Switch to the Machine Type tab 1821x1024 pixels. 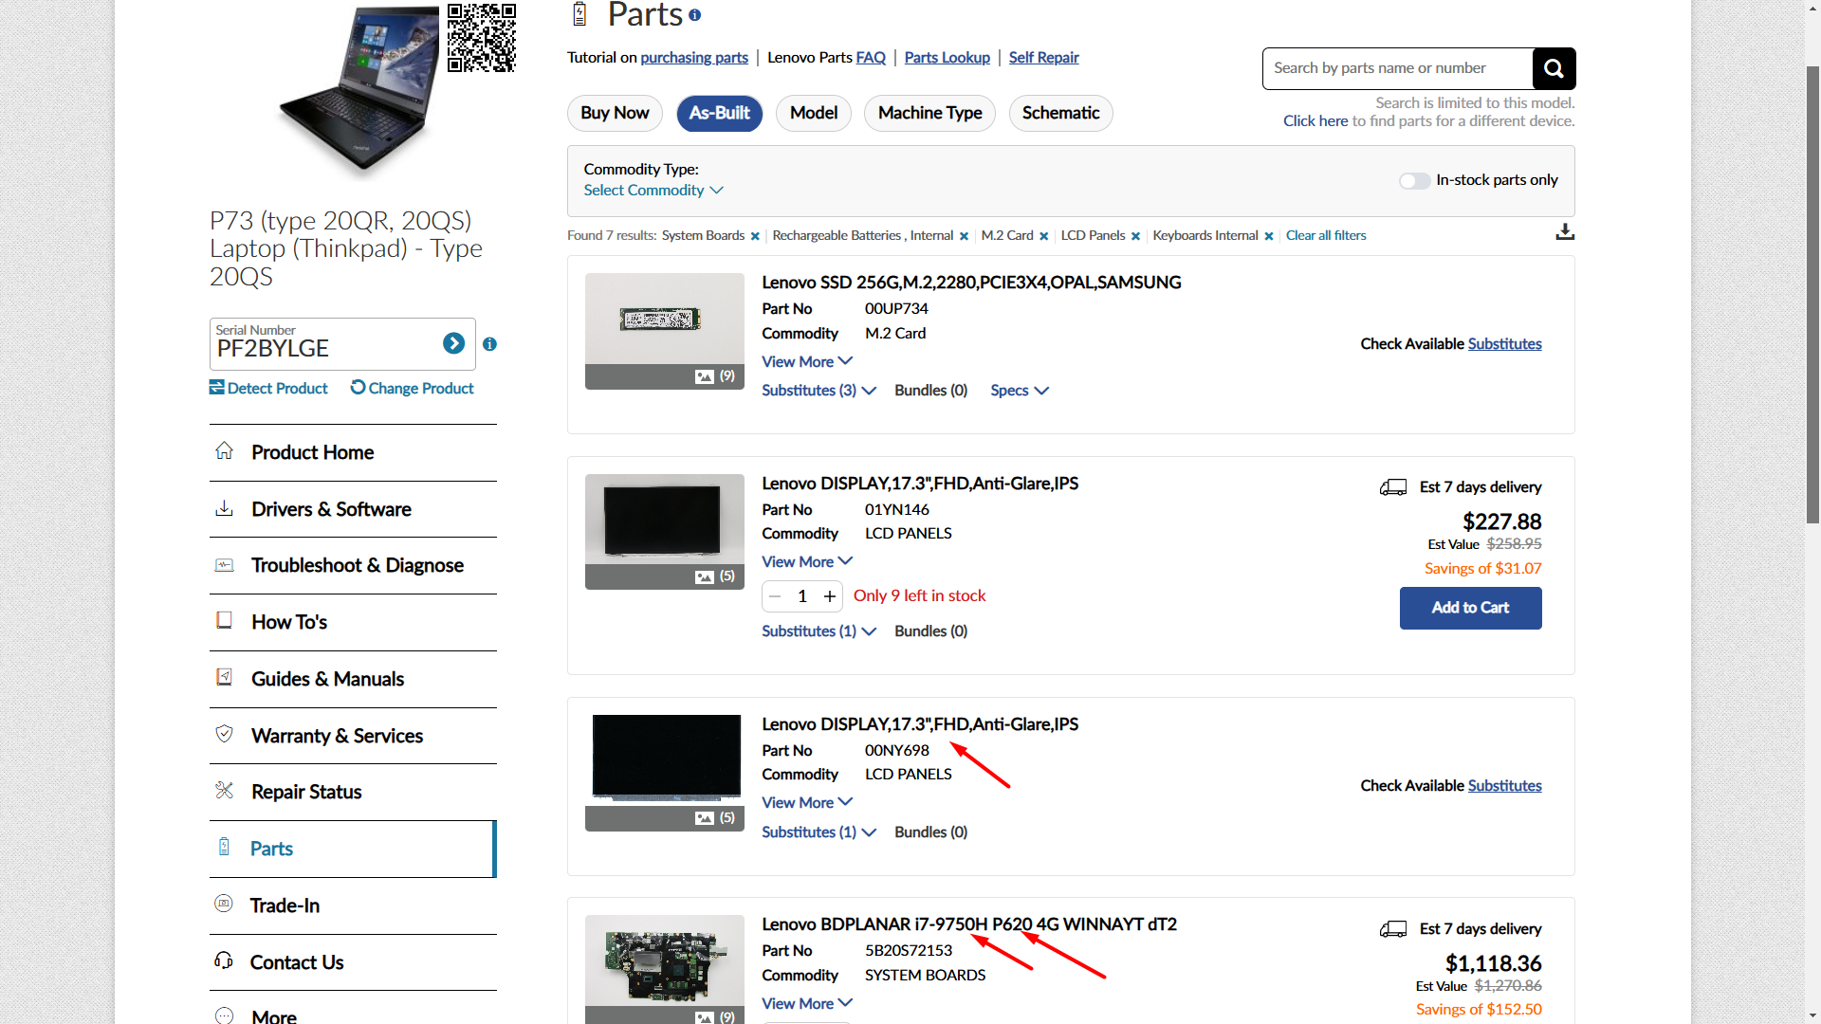pos(929,113)
